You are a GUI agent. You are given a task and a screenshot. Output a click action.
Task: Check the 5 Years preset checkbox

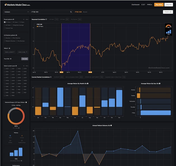coord(19,22)
